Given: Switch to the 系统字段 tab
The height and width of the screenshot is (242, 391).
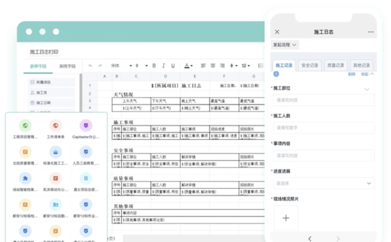Looking at the screenshot, I should click(67, 66).
